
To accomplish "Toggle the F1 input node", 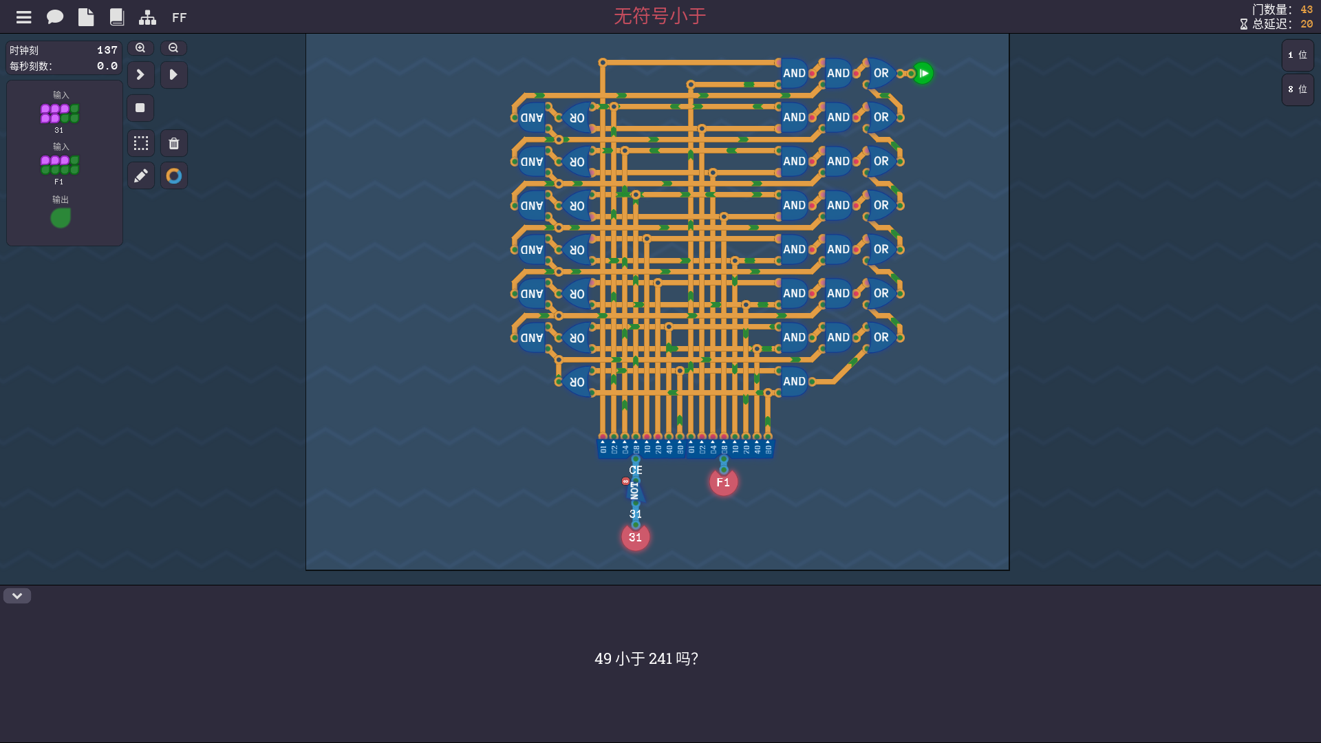I will pos(723,482).
